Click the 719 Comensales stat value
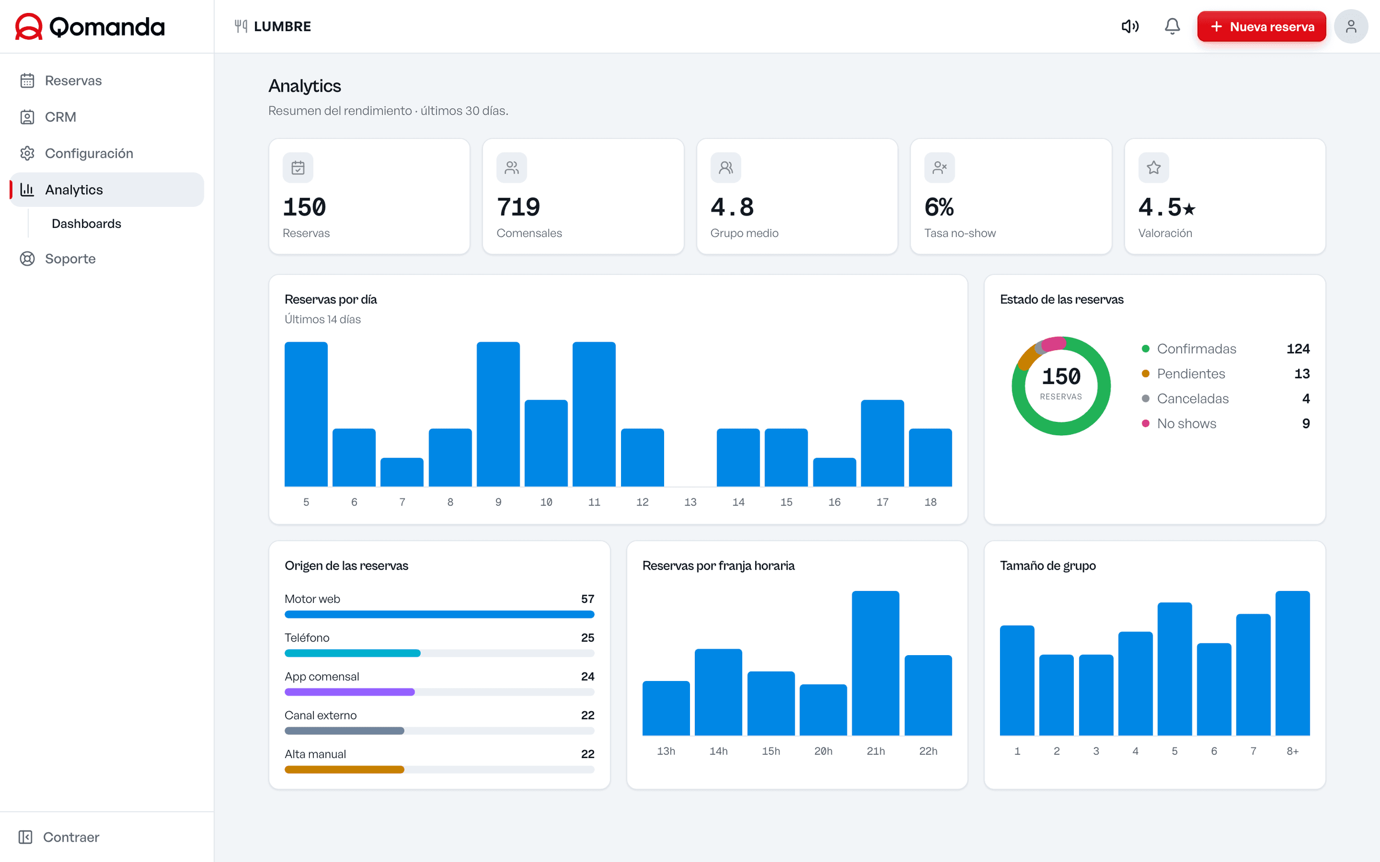Screen dimensions: 1380x862 (x=519, y=207)
